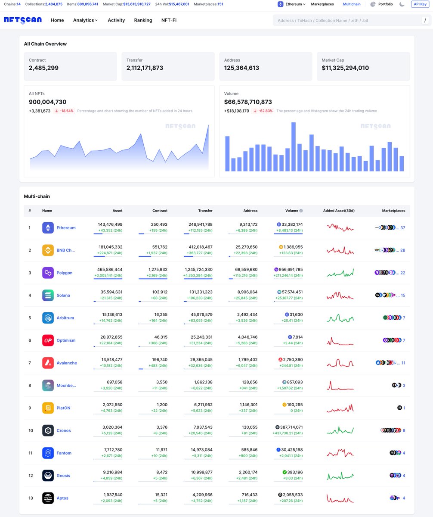The image size is (433, 517).
Task: Open the Activity menu item
Action: 116,20
